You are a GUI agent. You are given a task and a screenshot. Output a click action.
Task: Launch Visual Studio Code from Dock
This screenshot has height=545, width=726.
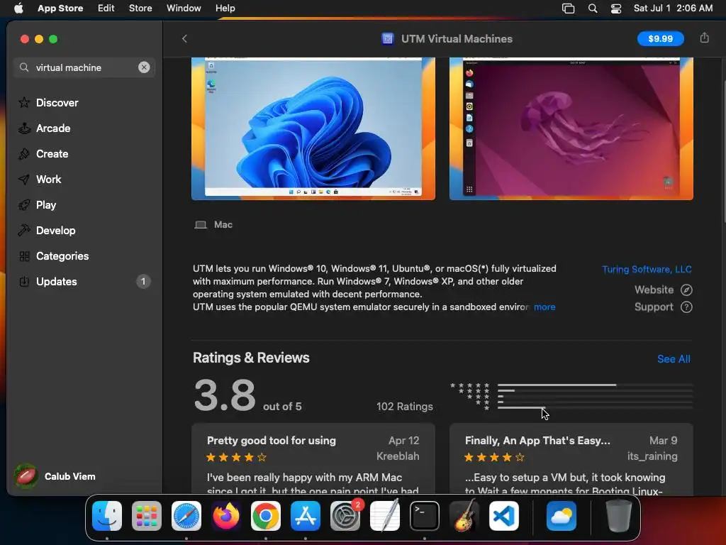pyautogui.click(x=504, y=516)
